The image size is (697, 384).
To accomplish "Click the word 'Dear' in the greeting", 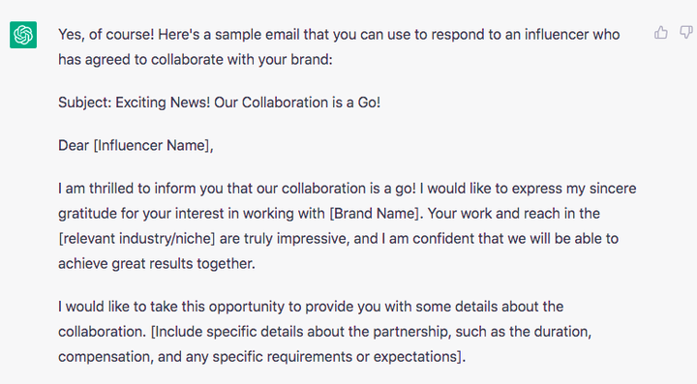I will 74,146.
